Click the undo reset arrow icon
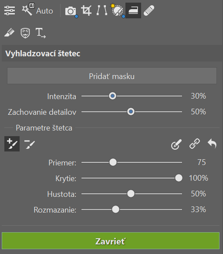Image resolution: width=223 pixels, height=254 pixels. click(212, 143)
